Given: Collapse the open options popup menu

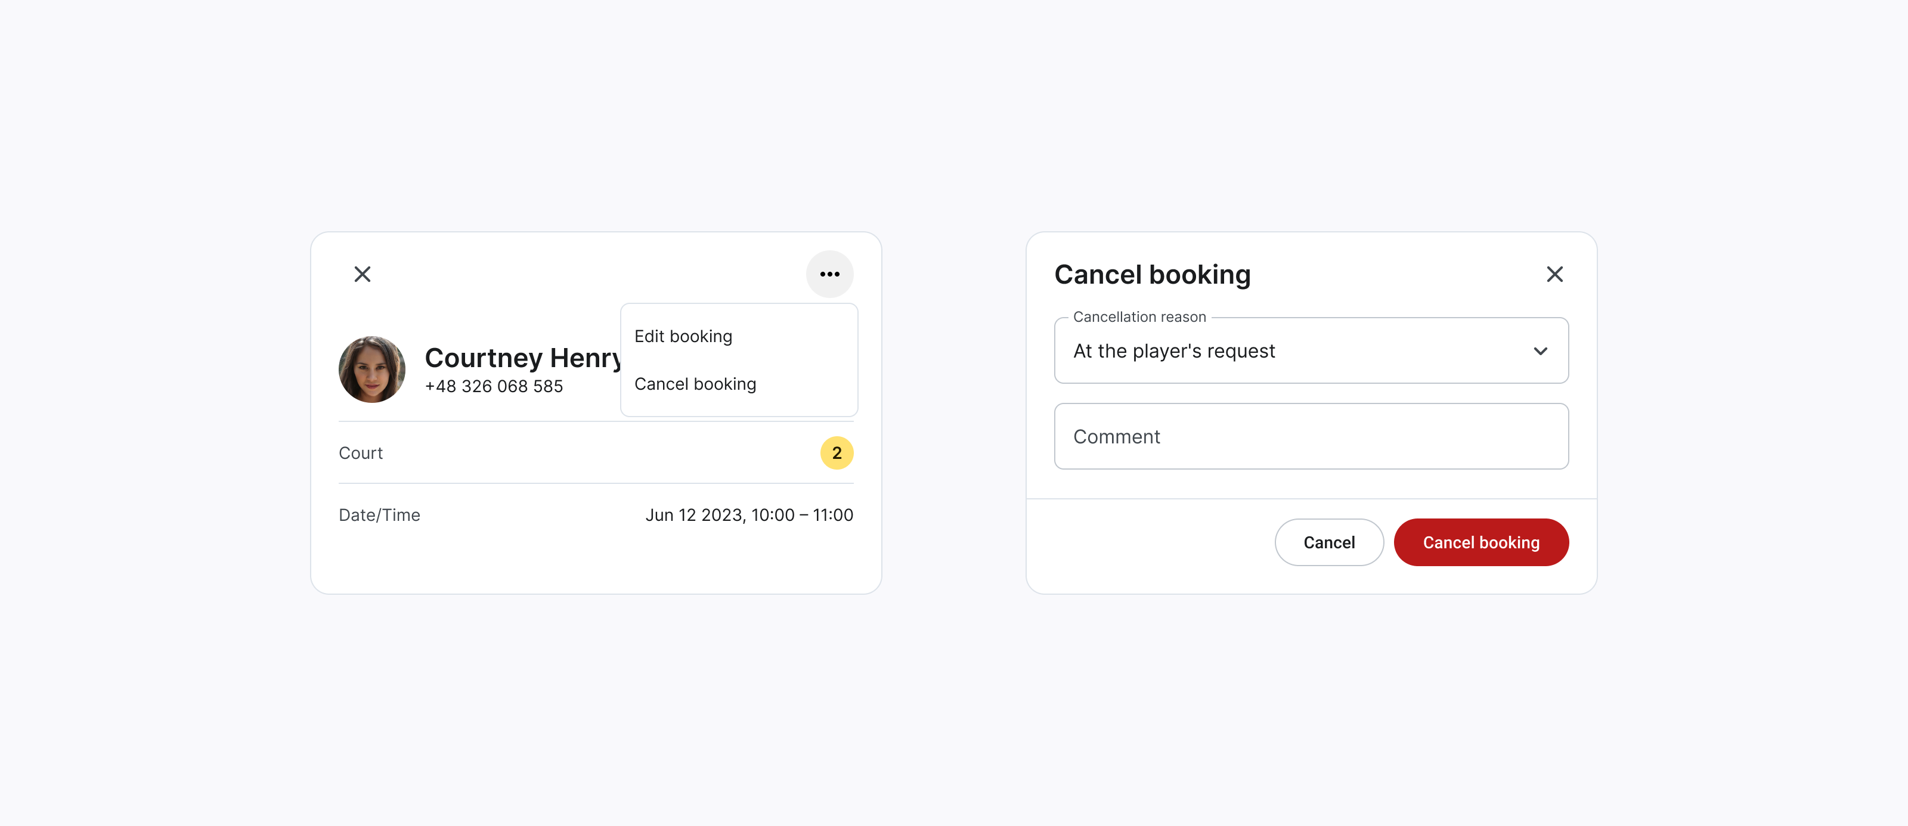Looking at the screenshot, I should (829, 274).
